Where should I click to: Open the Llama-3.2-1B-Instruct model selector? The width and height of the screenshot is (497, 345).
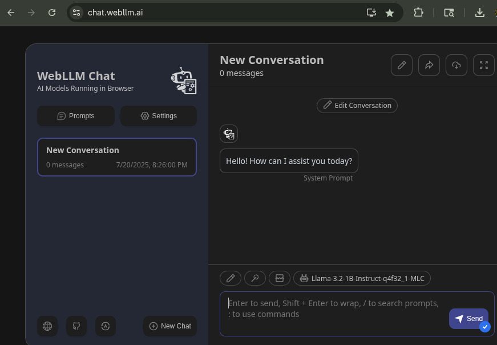point(362,278)
